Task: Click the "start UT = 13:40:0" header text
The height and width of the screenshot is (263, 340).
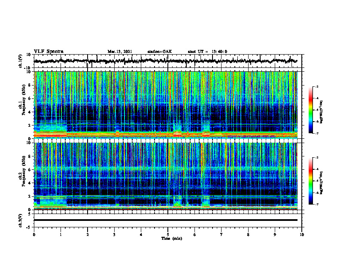Action: point(207,52)
